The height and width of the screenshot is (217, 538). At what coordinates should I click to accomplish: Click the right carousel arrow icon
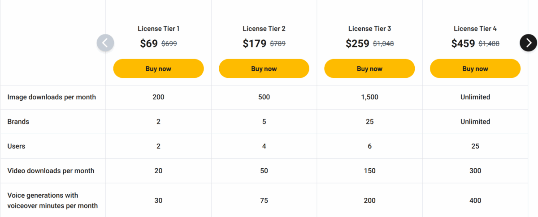[x=529, y=43]
